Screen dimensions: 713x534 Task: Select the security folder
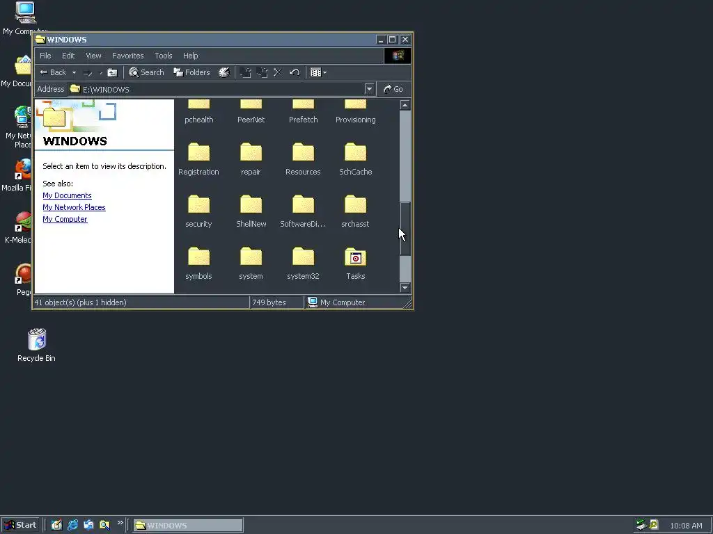198,211
